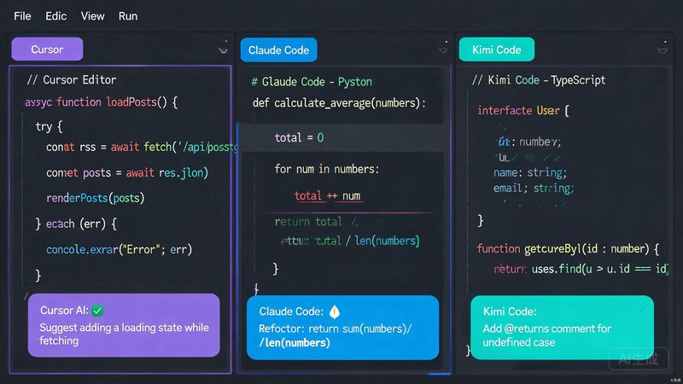Viewport: 683px width, 384px height.
Task: Switch to the Cursor tab
Action: point(47,49)
